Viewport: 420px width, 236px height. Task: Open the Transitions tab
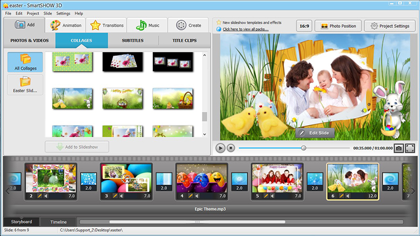[x=107, y=25]
